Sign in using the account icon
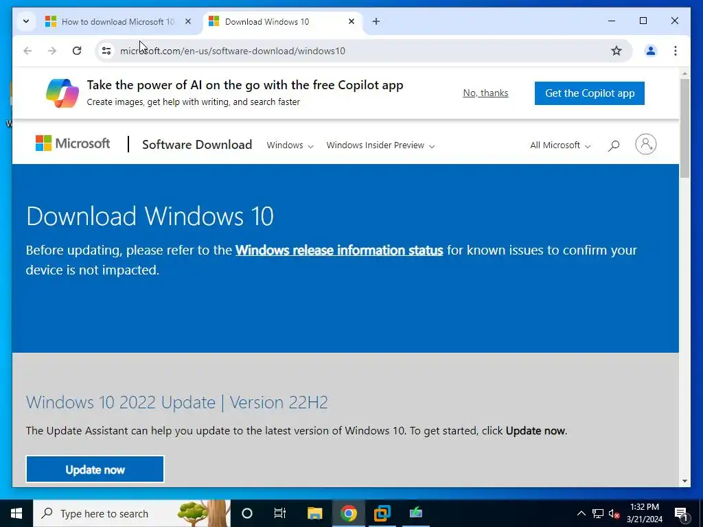This screenshot has width=703, height=527. click(x=645, y=144)
